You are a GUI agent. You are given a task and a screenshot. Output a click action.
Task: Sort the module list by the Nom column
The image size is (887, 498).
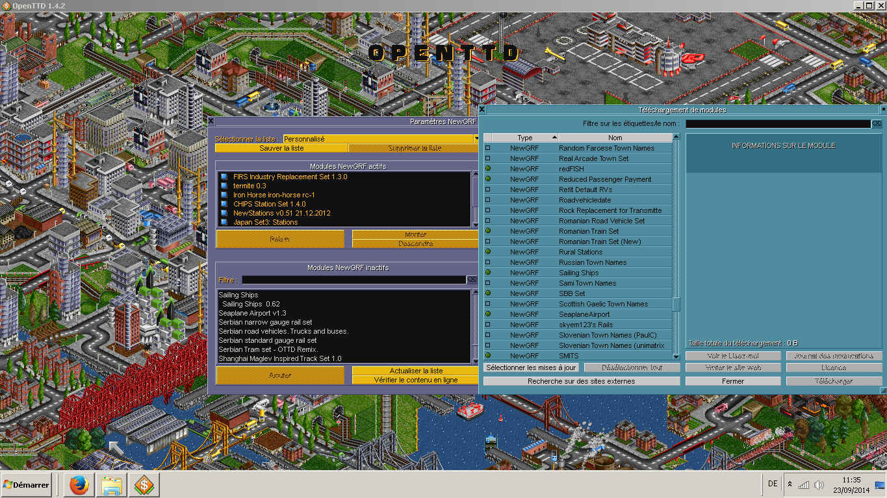[615, 138]
